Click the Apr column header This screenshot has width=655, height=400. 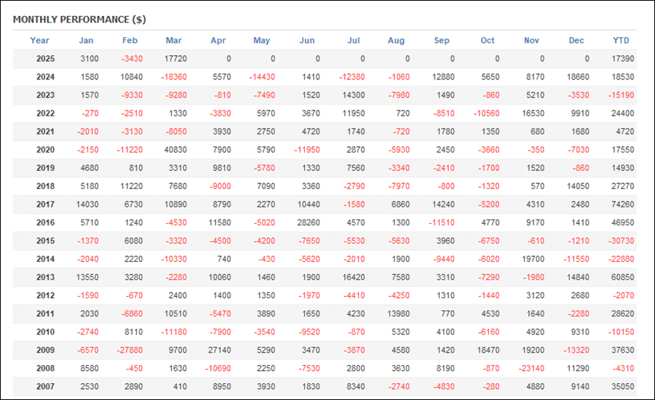[x=218, y=41]
